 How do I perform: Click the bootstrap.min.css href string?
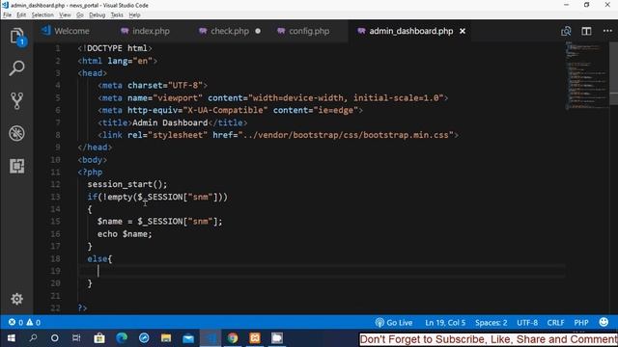pos(346,135)
